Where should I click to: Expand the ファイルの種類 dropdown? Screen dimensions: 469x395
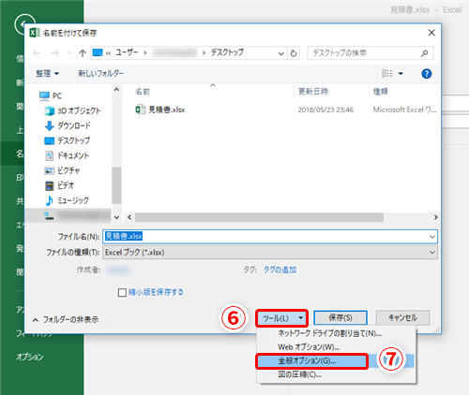pos(432,253)
